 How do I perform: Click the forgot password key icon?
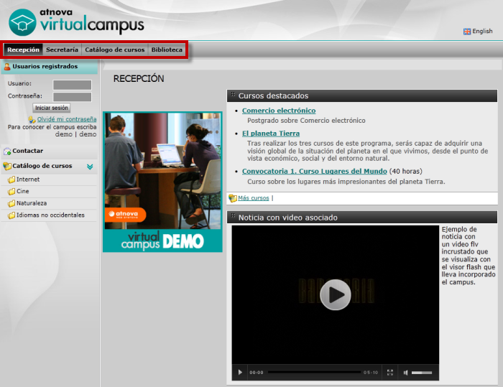click(32, 120)
